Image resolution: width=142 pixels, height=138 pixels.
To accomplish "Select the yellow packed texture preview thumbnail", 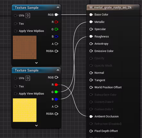I will [x=25, y=110].
